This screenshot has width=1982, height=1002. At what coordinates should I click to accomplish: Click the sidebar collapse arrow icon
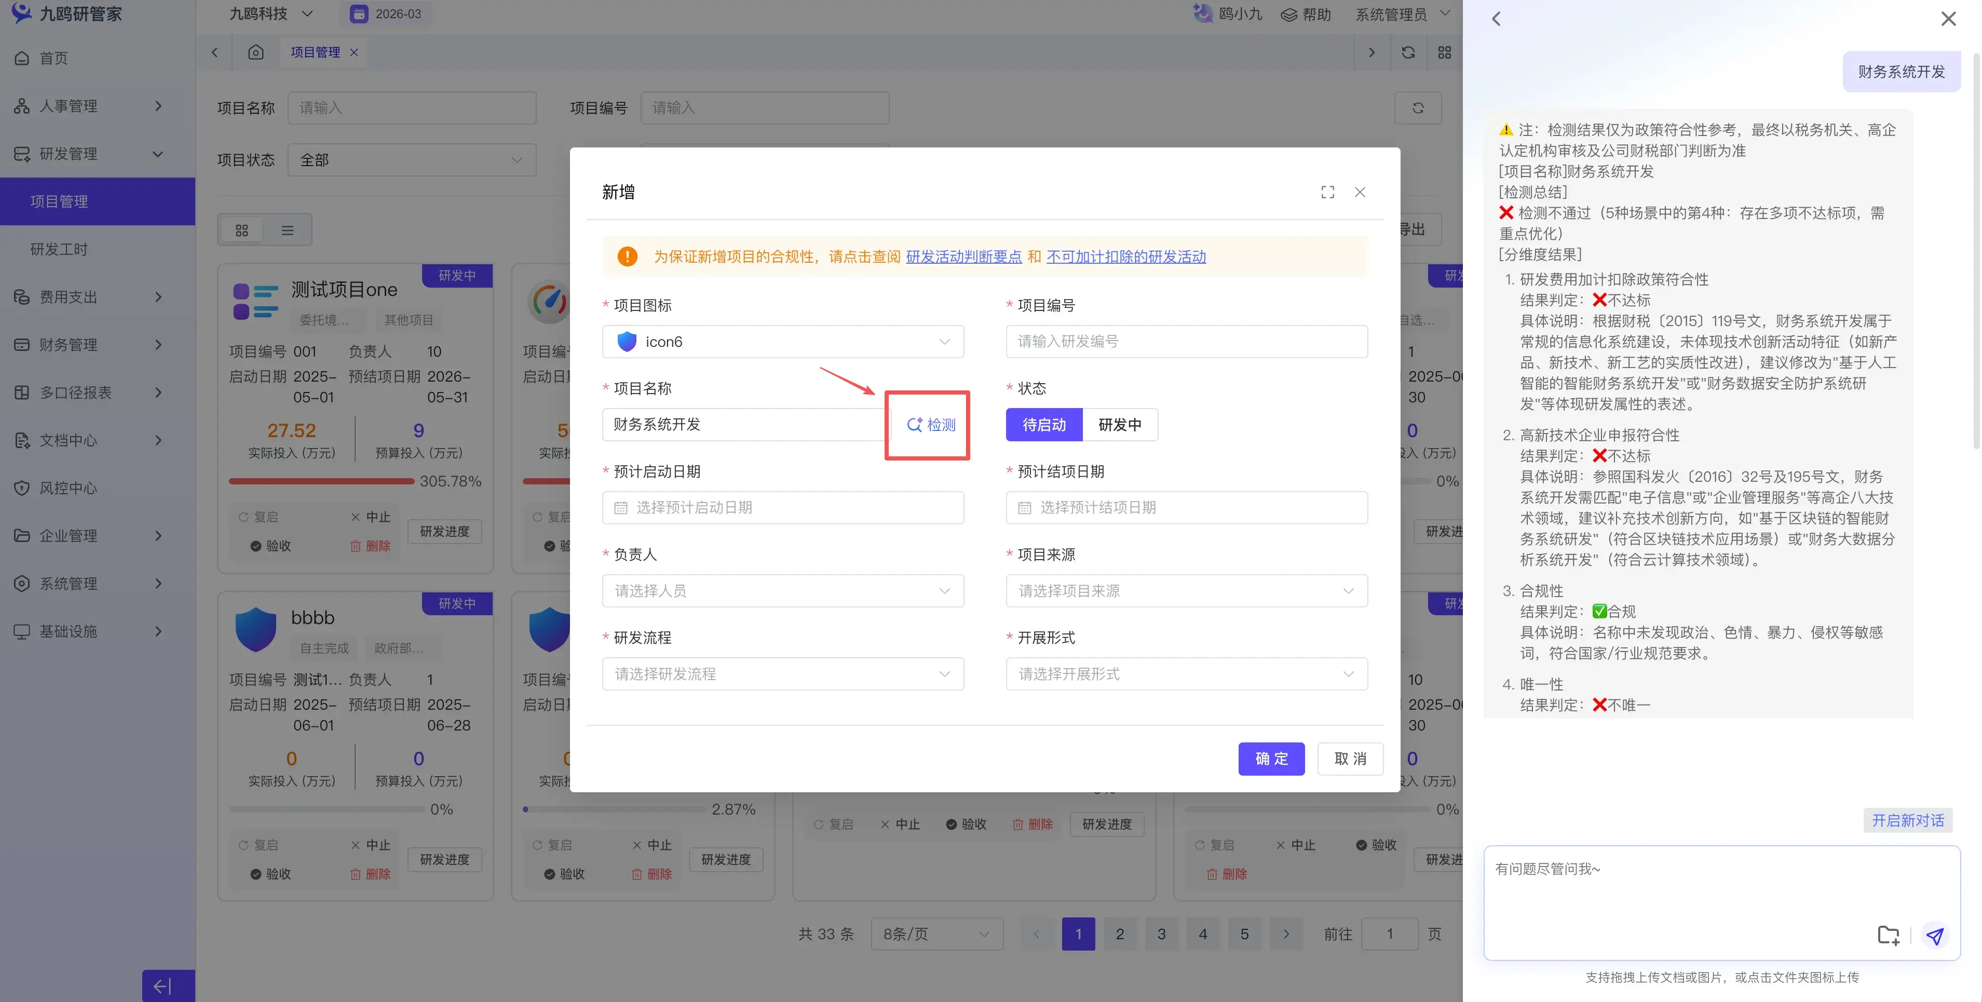click(x=162, y=986)
